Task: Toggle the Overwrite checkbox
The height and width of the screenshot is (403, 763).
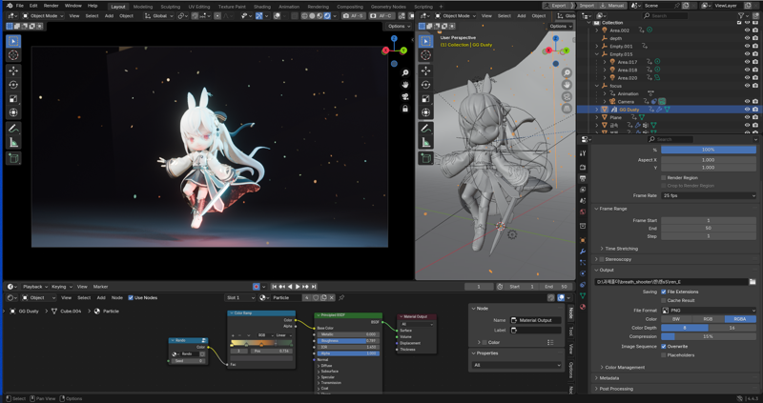Action: pos(664,347)
